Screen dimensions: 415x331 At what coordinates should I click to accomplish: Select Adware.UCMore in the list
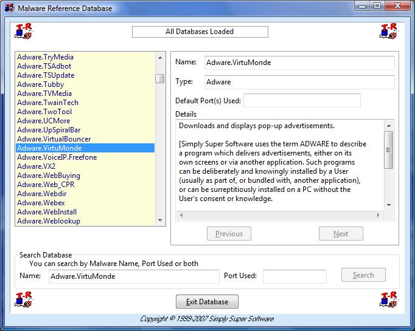tap(85, 121)
